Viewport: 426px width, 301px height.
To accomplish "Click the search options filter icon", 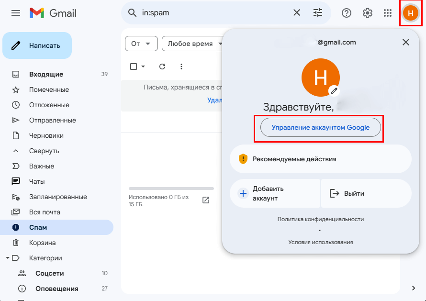I will click(x=318, y=13).
